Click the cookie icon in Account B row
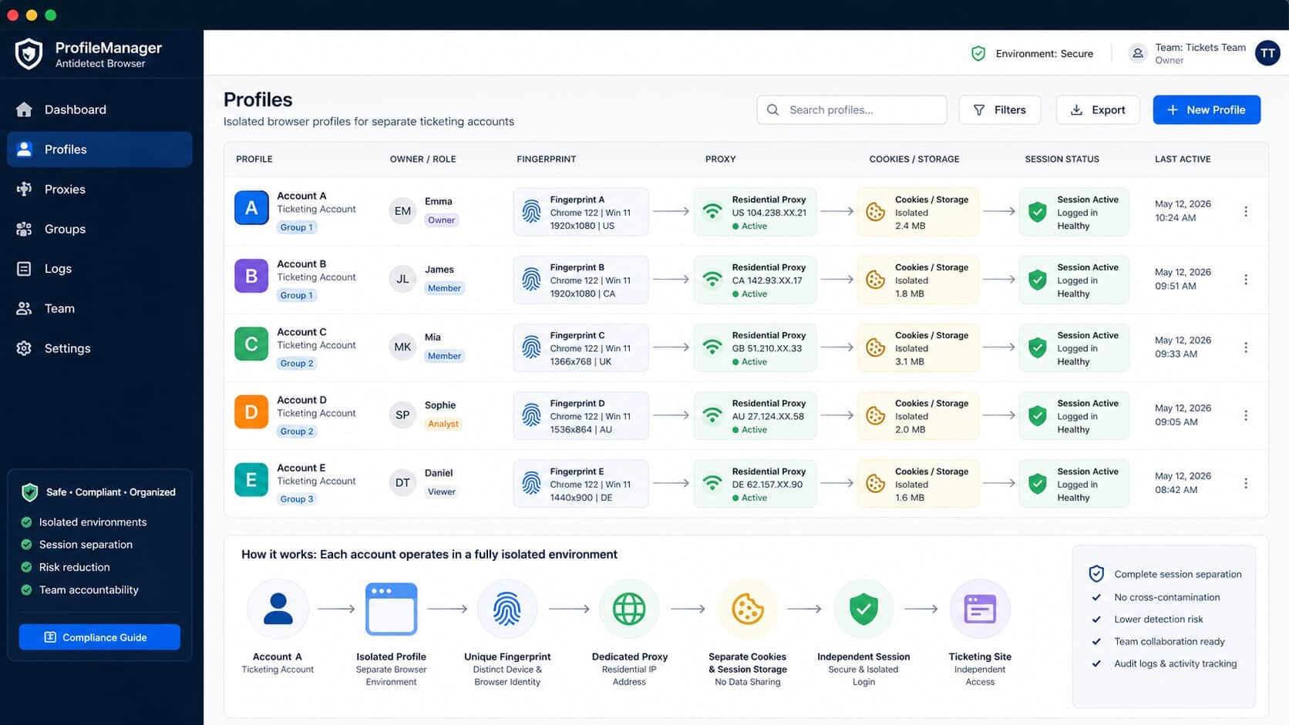 [876, 280]
